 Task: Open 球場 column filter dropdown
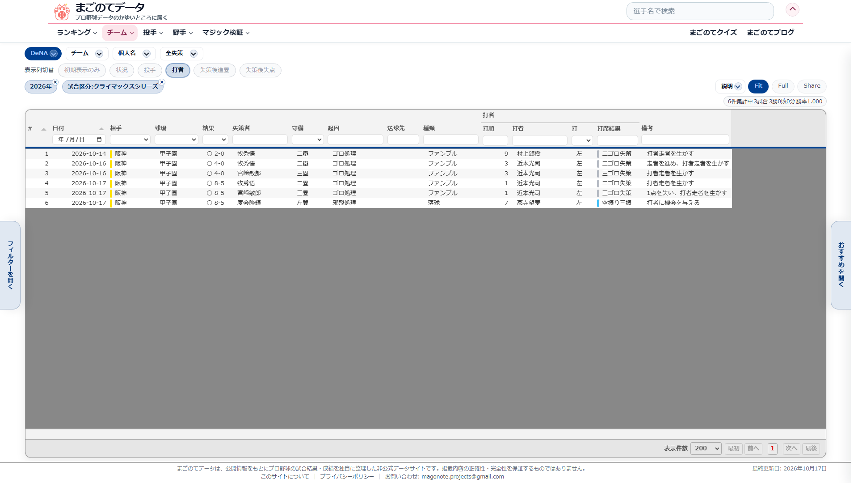pyautogui.click(x=176, y=140)
